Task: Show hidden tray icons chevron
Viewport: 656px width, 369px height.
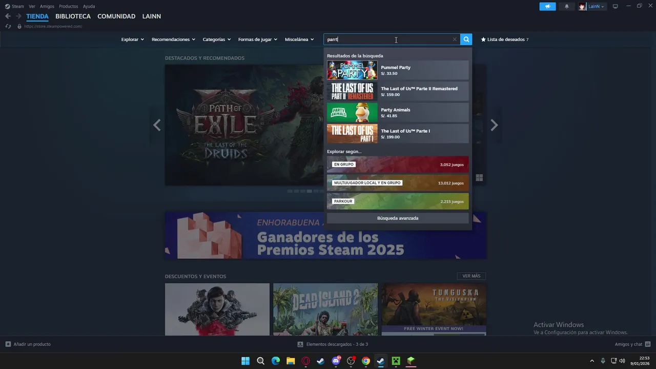Action: [x=592, y=361]
